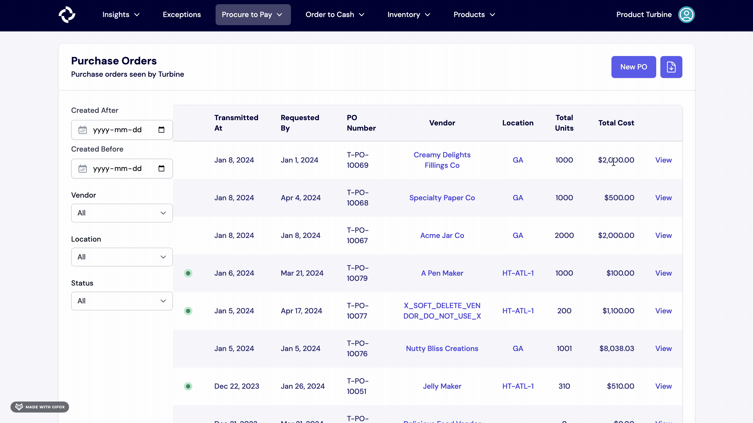Expand the Location filter dropdown
Viewport: 753px width, 423px height.
[122, 257]
